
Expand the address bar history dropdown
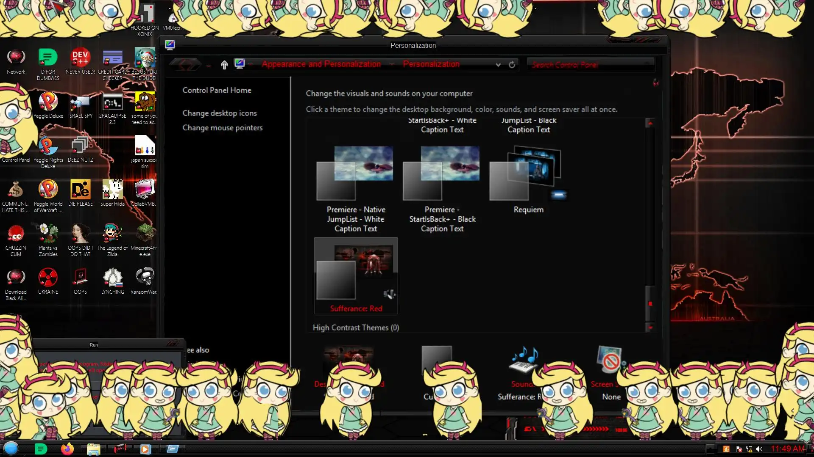(x=498, y=65)
